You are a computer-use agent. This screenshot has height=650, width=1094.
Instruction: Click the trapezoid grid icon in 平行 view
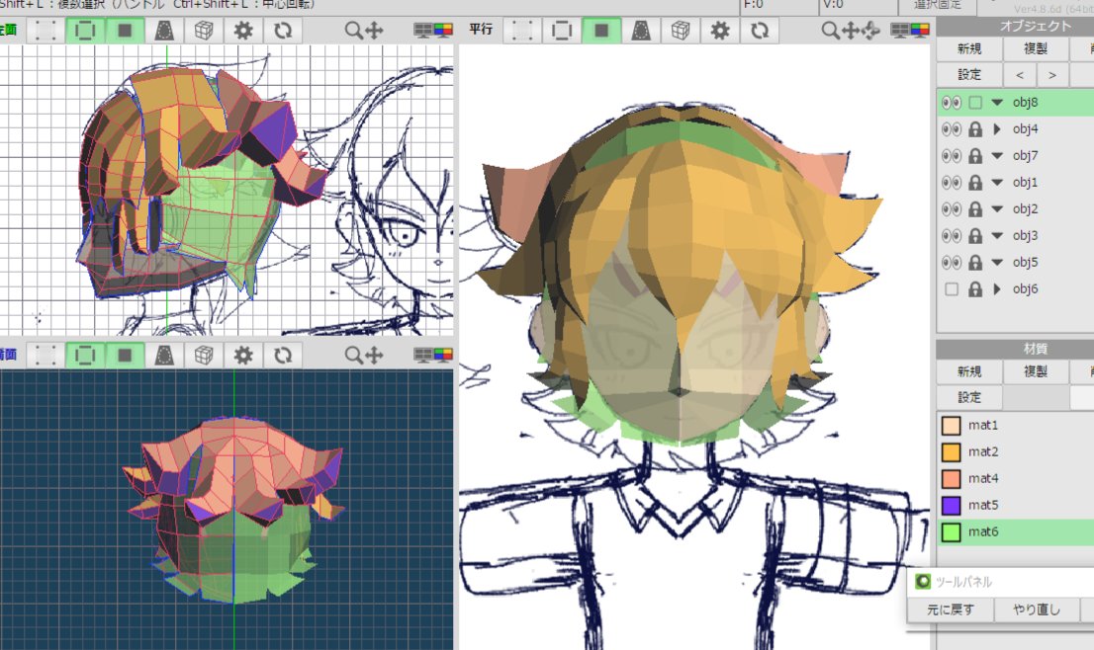[x=641, y=31]
